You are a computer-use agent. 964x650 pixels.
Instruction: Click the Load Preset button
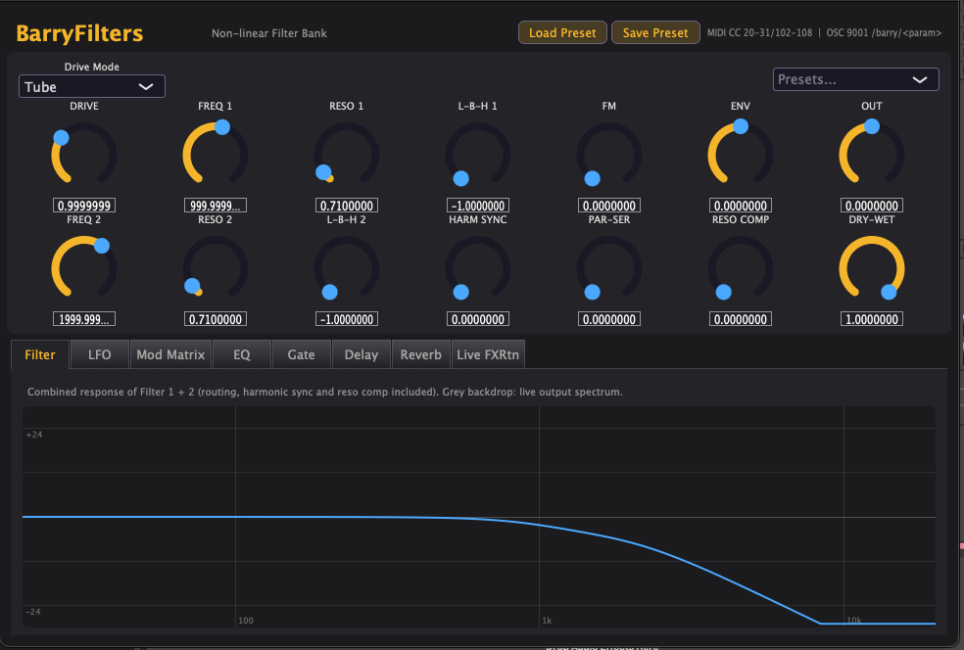562,32
